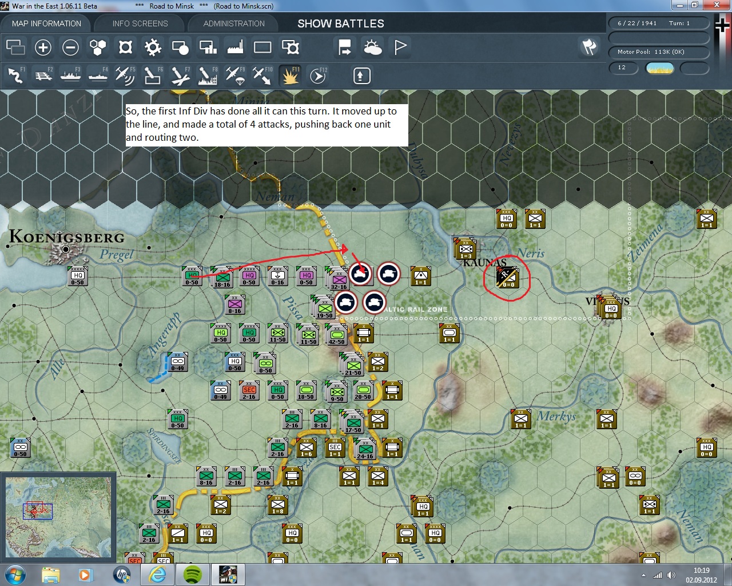Image resolution: width=732 pixels, height=586 pixels.
Task: Click the boxed up-arrow toolbar icon
Action: [361, 76]
